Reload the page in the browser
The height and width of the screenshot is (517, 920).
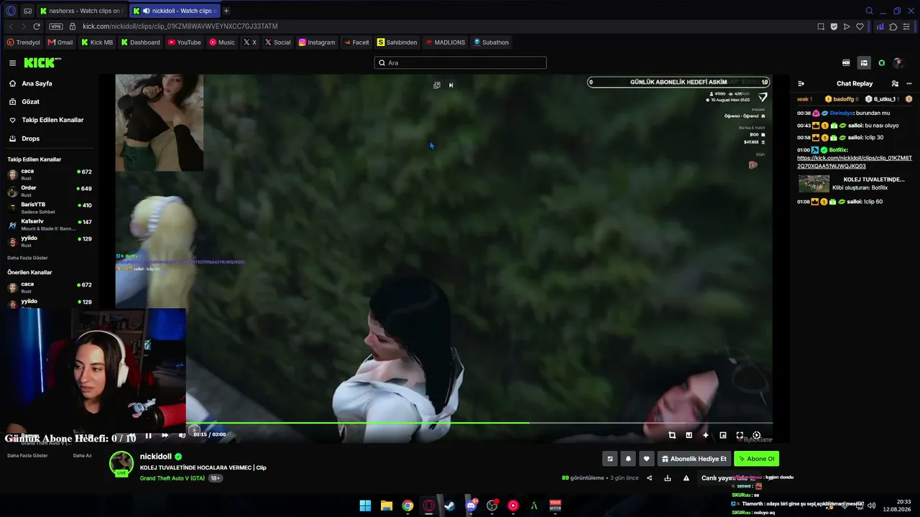[x=37, y=27]
